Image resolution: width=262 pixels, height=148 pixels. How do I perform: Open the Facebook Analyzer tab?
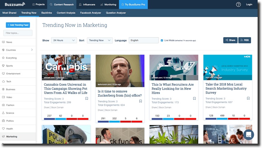[x=91, y=13]
